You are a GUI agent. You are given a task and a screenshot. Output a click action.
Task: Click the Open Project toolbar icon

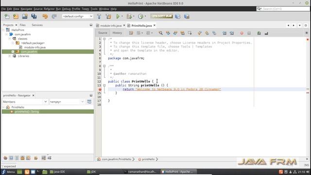(x=25, y=17)
